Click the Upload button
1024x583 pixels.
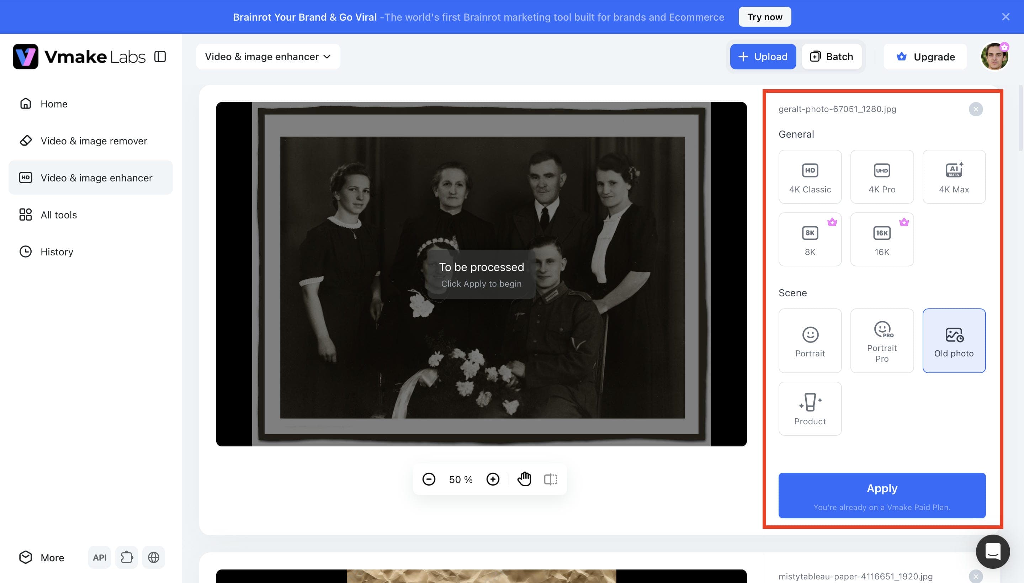click(x=763, y=57)
